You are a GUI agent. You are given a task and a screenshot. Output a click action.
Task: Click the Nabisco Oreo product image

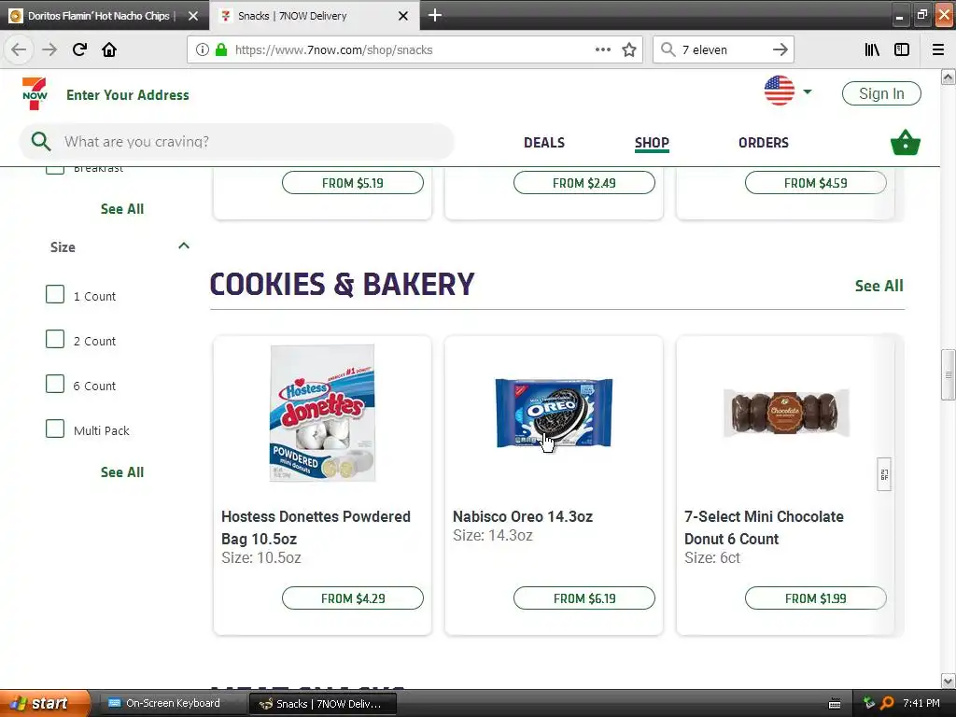[554, 413]
